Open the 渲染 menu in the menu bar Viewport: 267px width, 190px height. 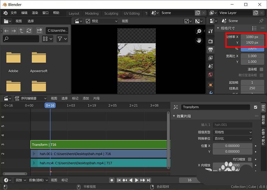coord(35,13)
